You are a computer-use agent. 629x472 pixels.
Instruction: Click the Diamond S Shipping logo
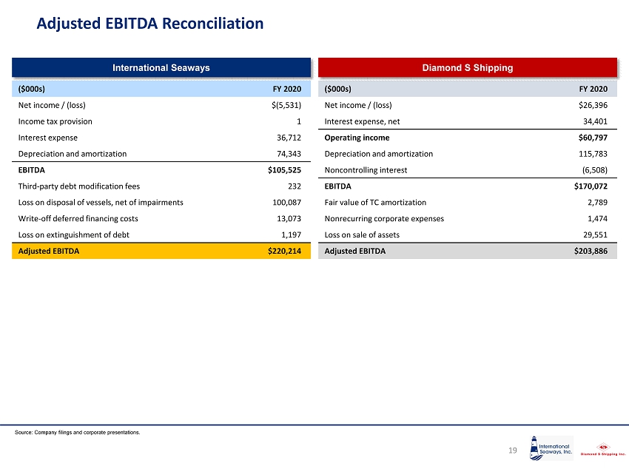point(600,450)
